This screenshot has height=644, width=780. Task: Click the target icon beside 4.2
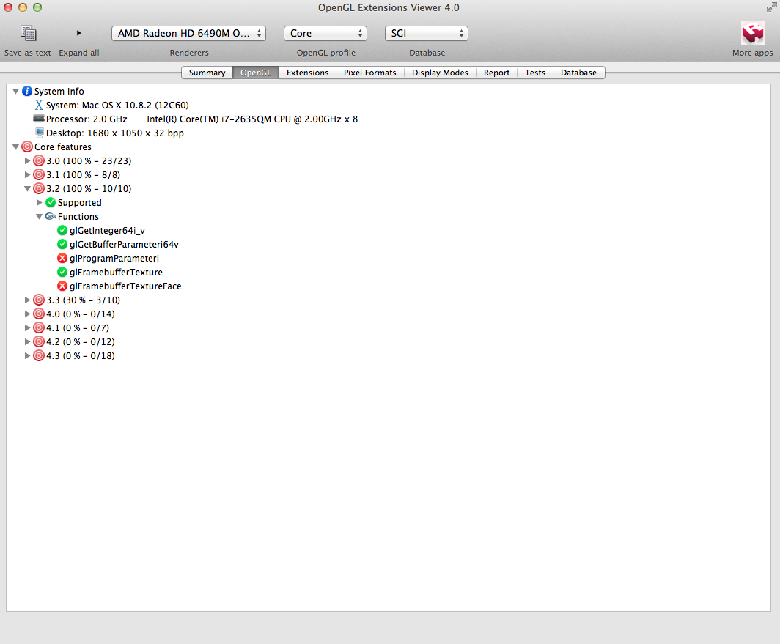point(39,341)
